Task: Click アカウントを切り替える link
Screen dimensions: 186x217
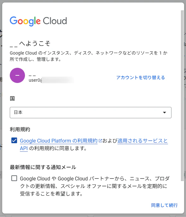Action: coord(141,78)
